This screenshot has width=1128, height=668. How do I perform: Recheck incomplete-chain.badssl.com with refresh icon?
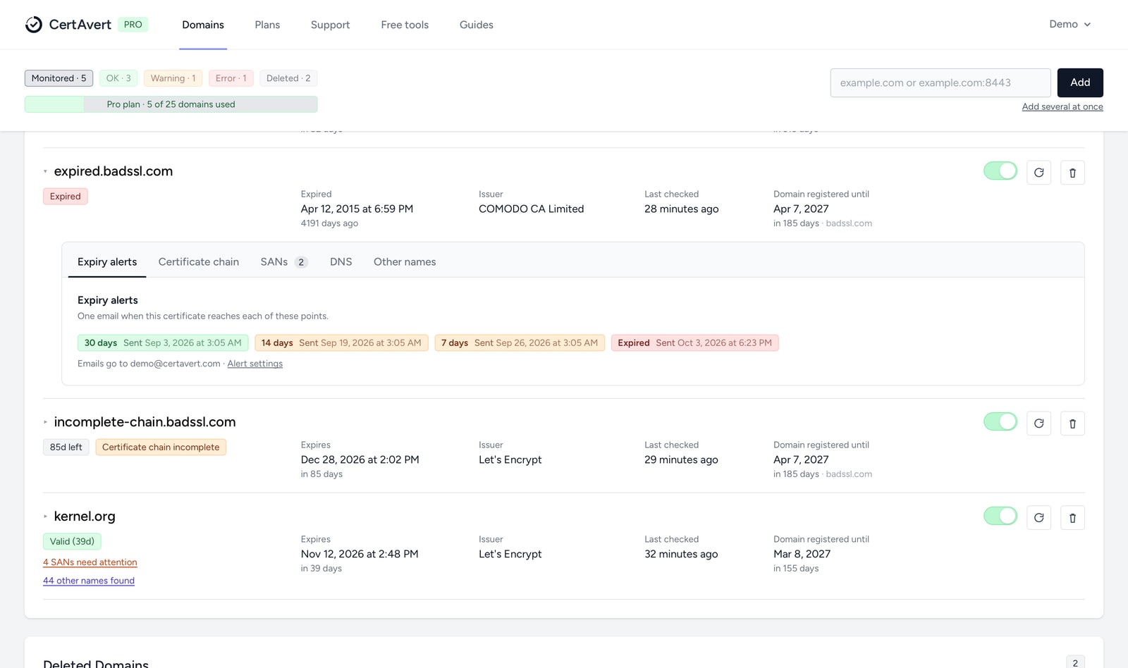[x=1038, y=423]
